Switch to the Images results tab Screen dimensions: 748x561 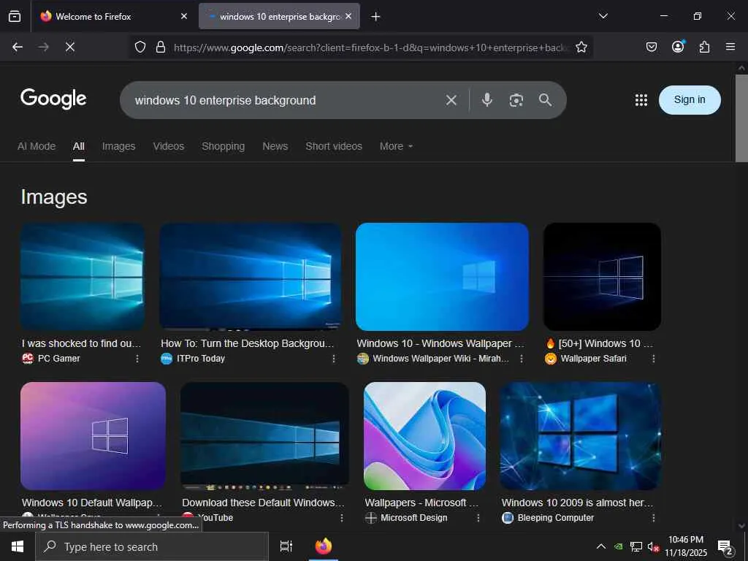(119, 146)
